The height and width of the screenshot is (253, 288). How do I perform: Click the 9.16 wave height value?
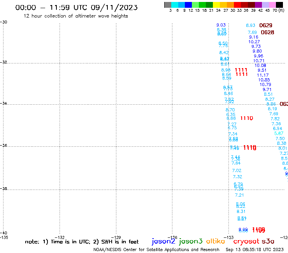click(x=254, y=37)
